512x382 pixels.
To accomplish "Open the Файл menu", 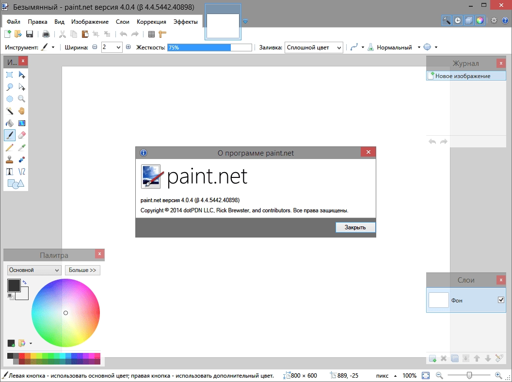I will (14, 21).
